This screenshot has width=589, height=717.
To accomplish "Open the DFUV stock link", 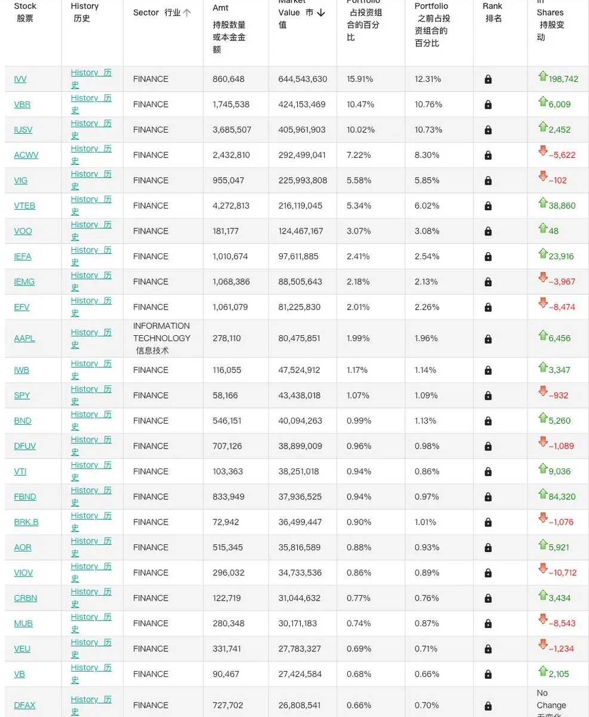I will 25,446.
